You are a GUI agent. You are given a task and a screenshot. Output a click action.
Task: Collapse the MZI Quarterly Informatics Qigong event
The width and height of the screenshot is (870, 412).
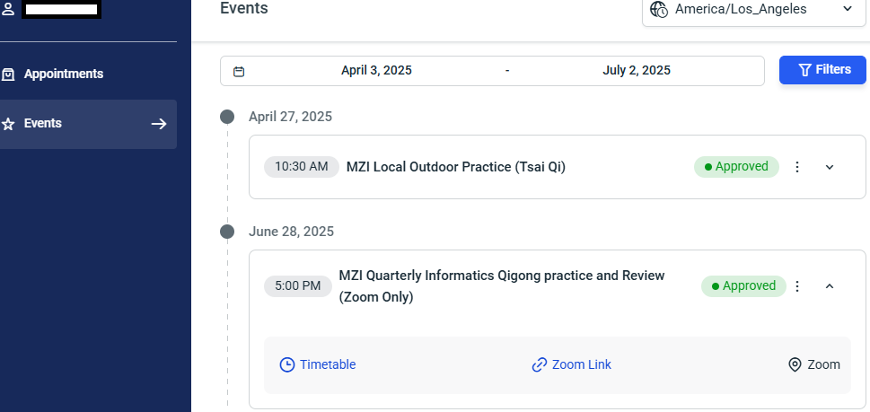(x=830, y=286)
